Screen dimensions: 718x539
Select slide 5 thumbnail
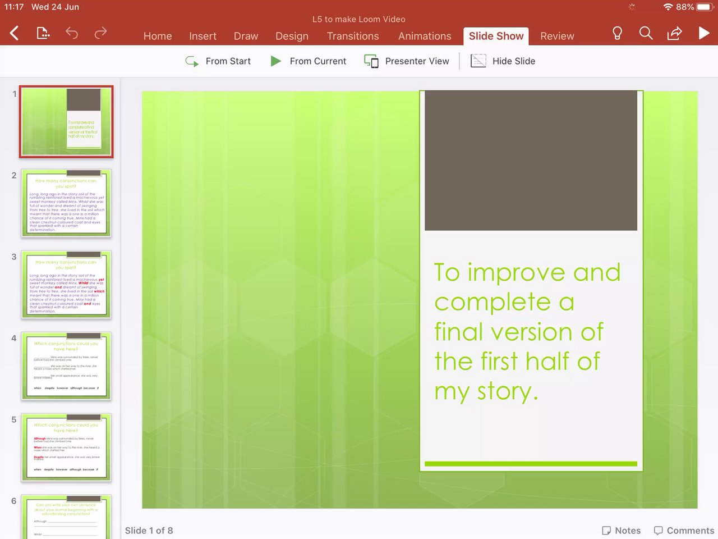[x=66, y=447]
